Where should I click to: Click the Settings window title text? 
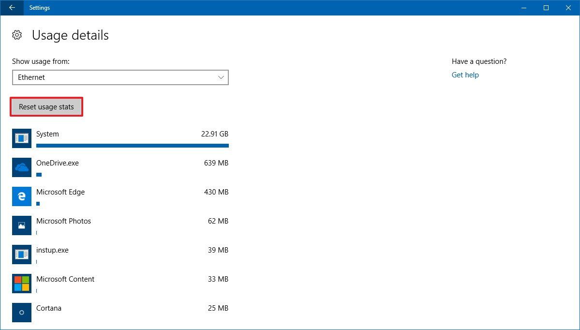[39, 8]
